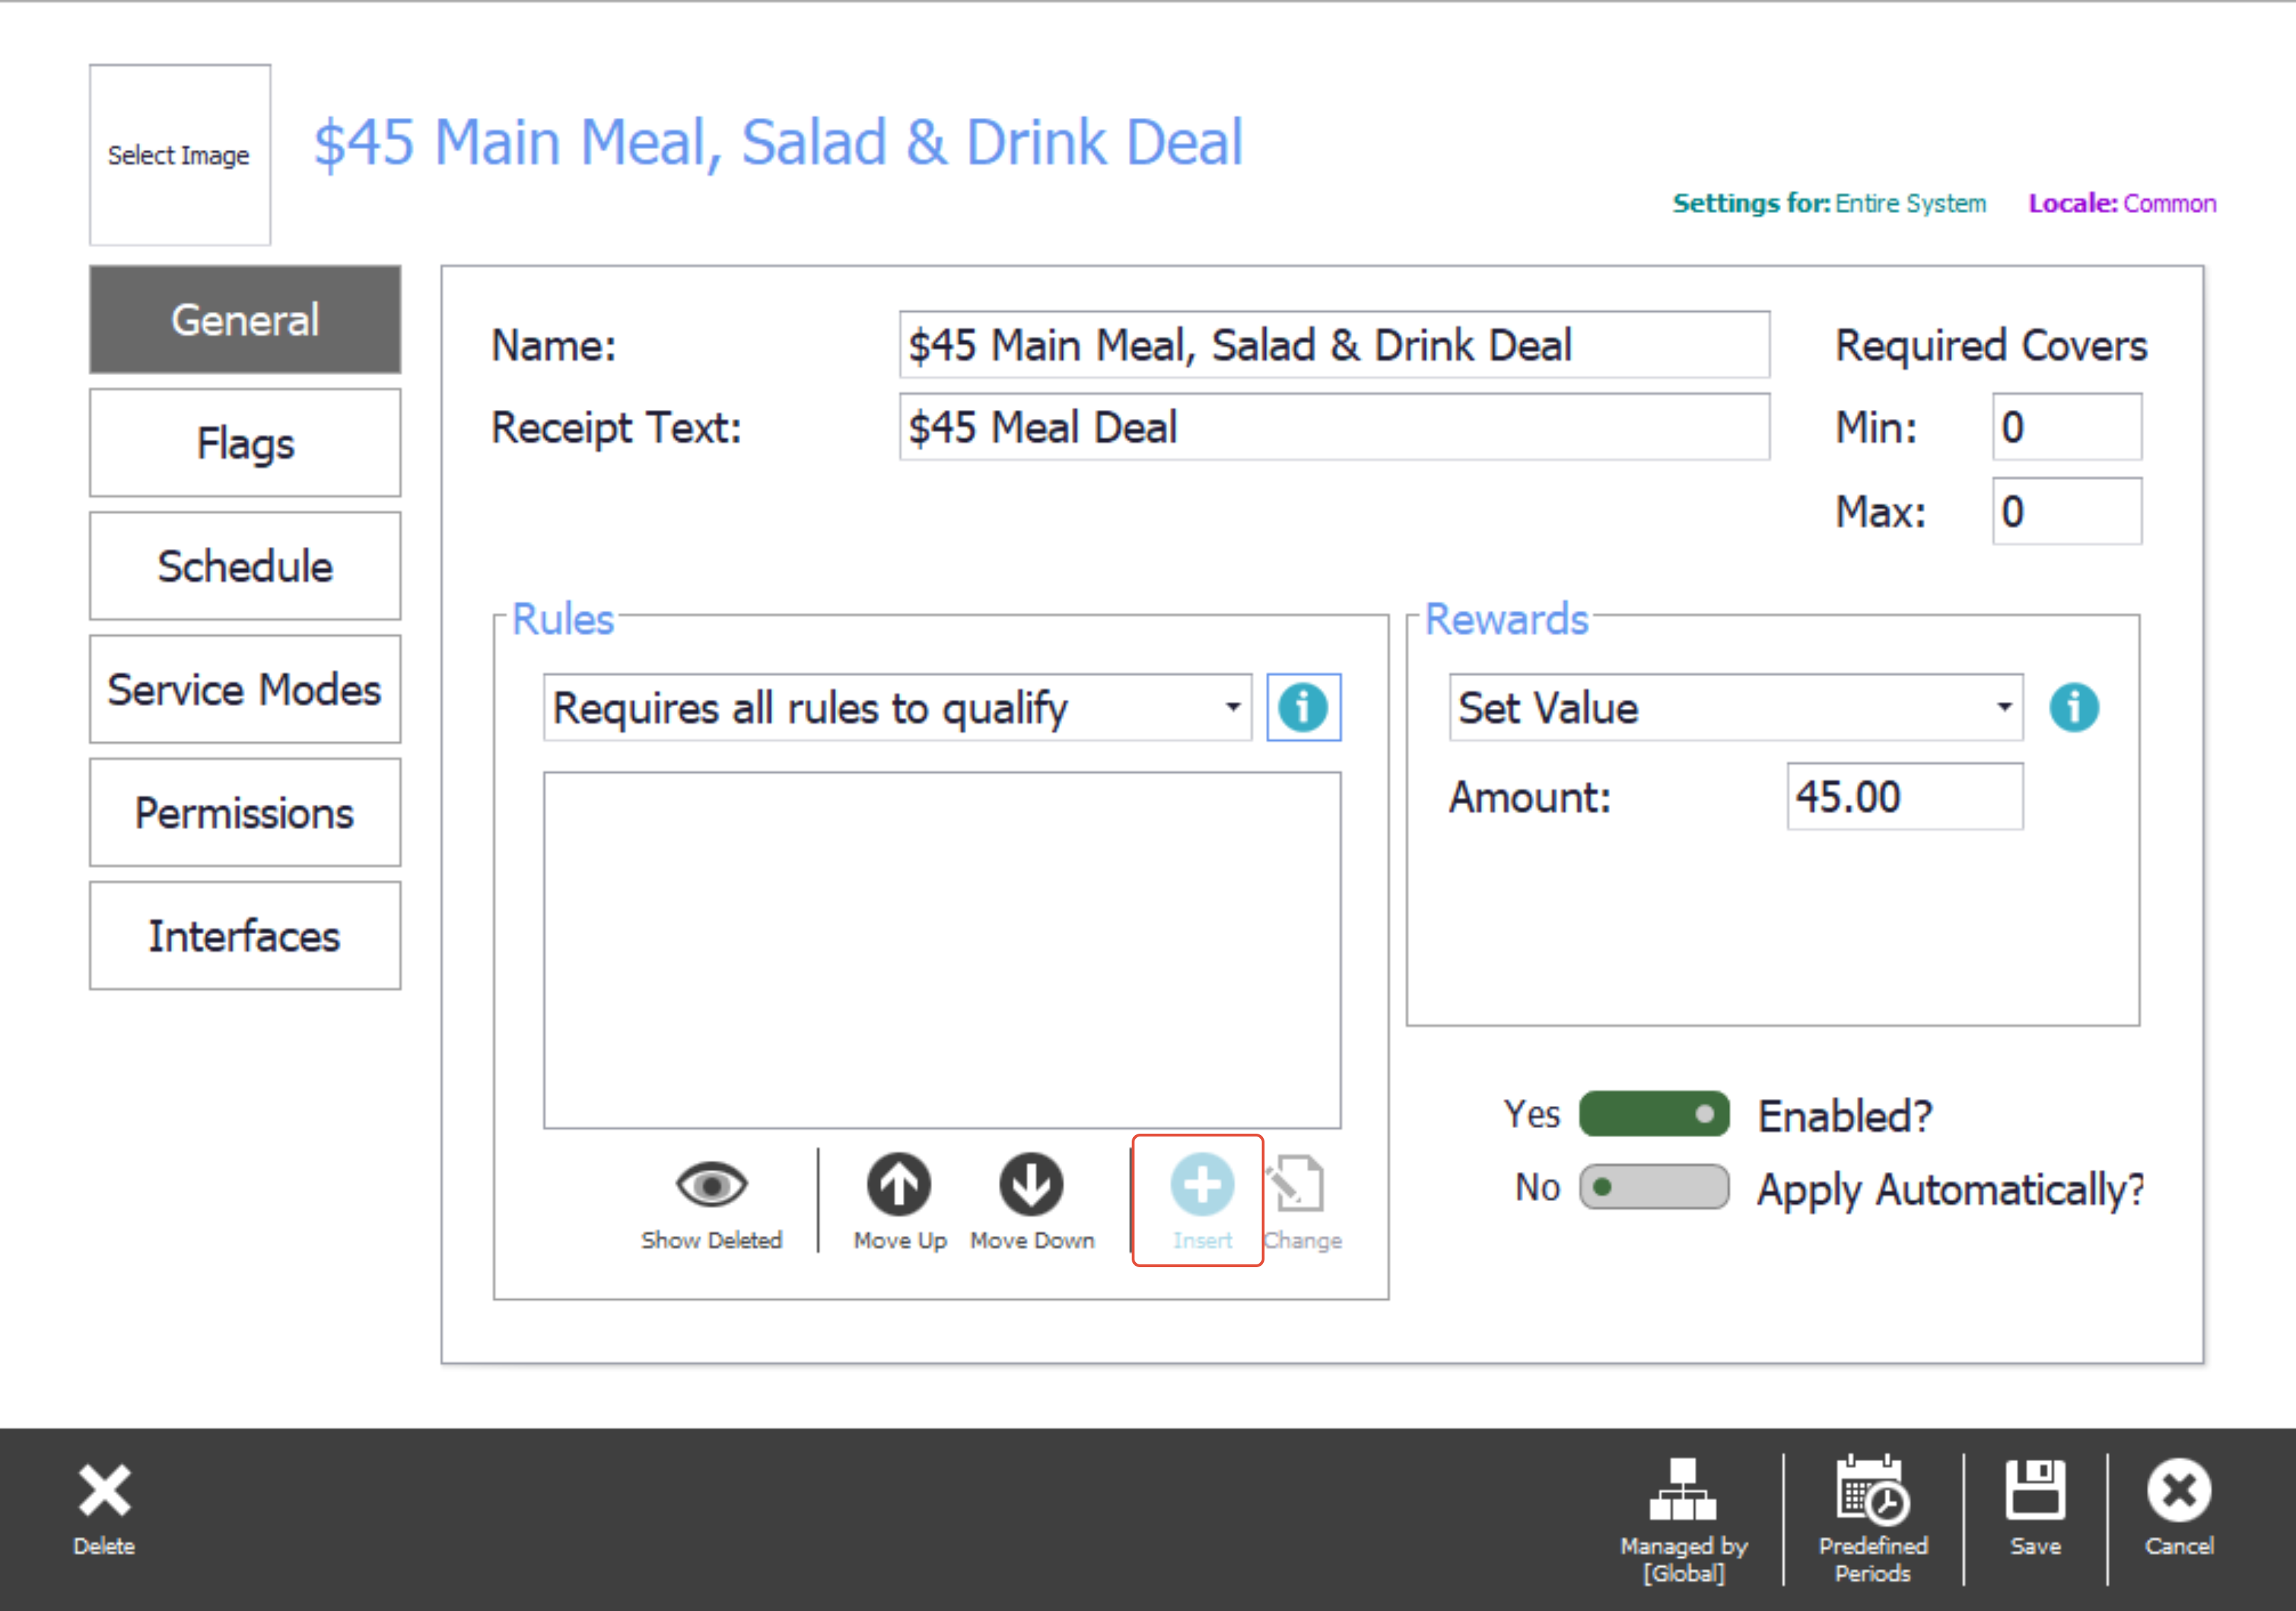Click the Delete X icon
The height and width of the screenshot is (1611, 2296).
click(104, 1491)
